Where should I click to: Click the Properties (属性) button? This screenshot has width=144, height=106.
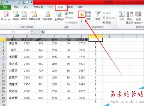point(69,18)
